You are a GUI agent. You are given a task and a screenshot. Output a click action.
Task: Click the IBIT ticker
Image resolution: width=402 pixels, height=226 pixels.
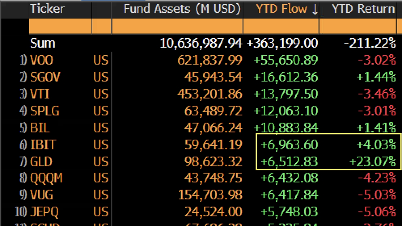43,144
